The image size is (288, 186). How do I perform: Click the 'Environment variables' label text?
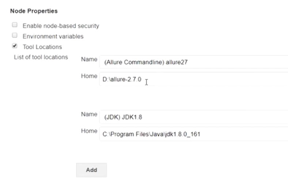pyautogui.click(x=53, y=36)
